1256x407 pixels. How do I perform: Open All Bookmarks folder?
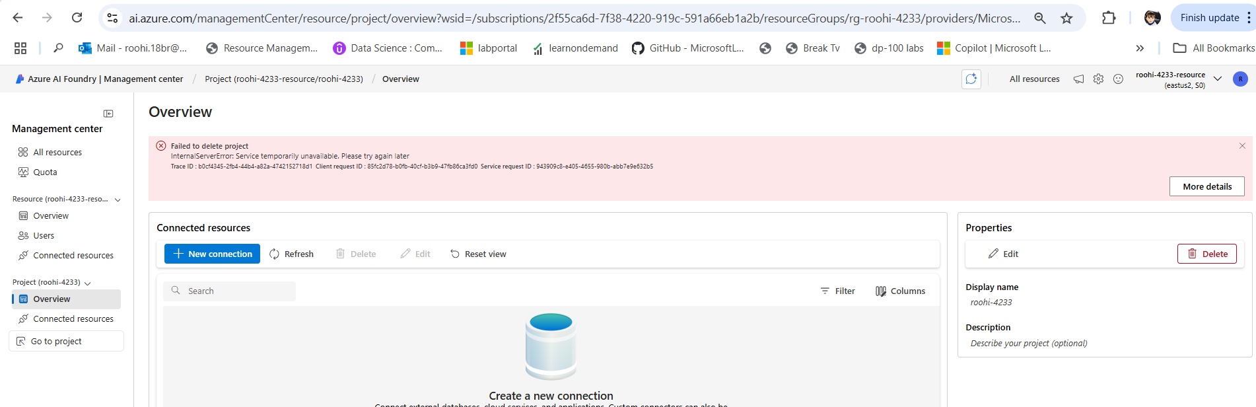pos(1214,48)
